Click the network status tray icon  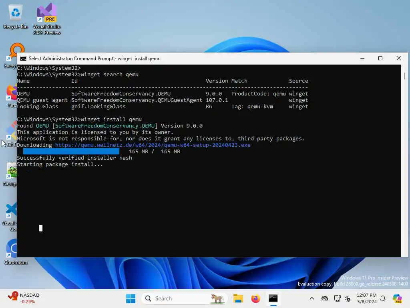coord(337,298)
